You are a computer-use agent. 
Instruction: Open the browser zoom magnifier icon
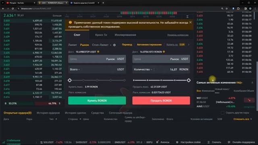click(222, 8)
